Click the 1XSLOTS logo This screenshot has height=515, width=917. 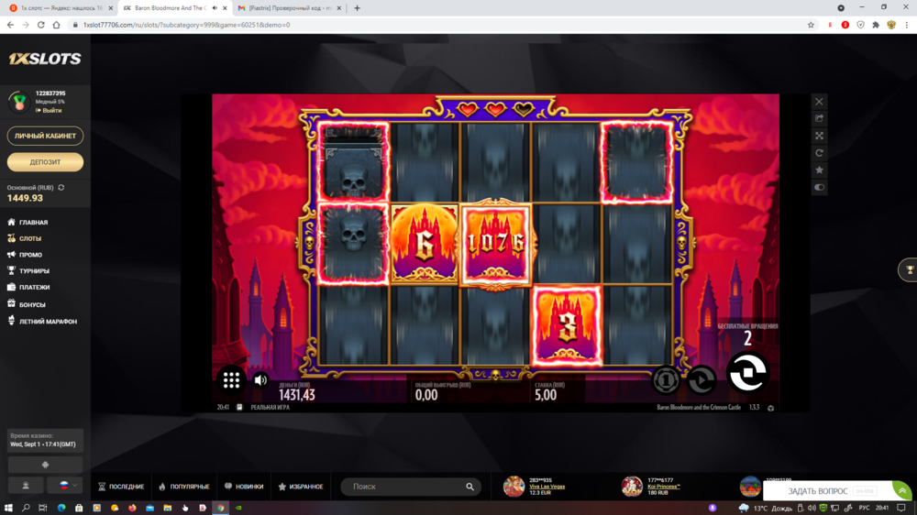click(45, 59)
